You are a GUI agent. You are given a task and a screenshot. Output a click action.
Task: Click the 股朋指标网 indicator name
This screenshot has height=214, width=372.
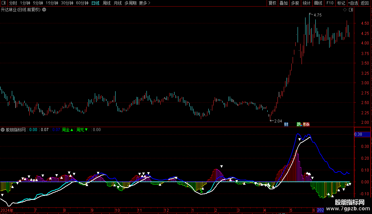pos(16,130)
